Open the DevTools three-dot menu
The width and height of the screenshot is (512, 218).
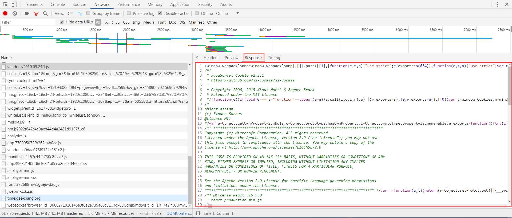click(497, 4)
